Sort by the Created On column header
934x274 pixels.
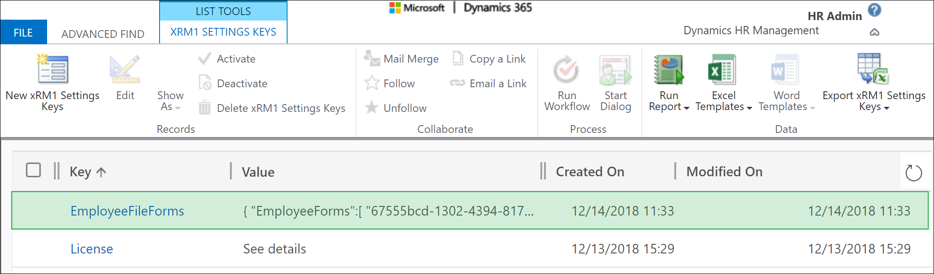click(x=590, y=172)
